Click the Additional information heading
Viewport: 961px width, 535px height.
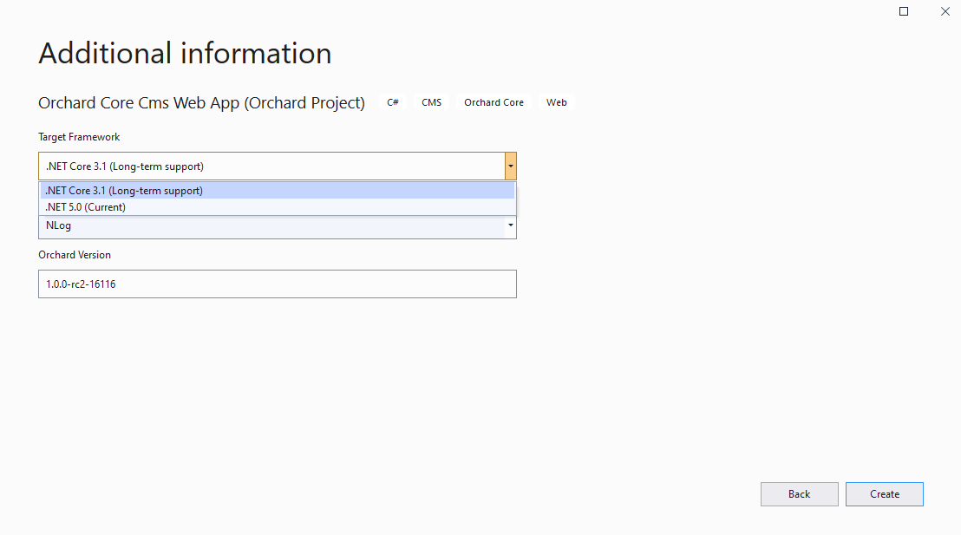pos(185,53)
